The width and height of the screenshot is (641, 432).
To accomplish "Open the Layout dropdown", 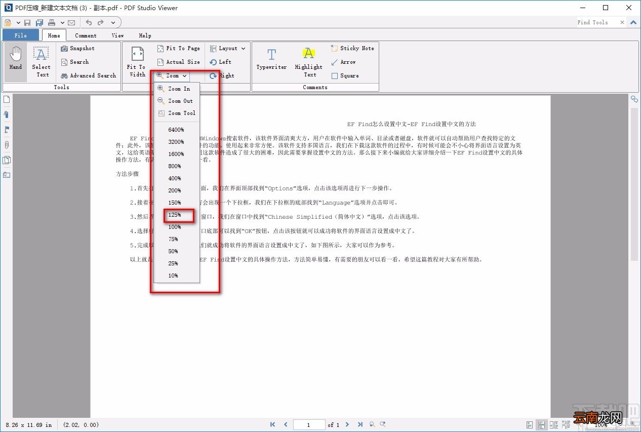I will click(x=227, y=49).
